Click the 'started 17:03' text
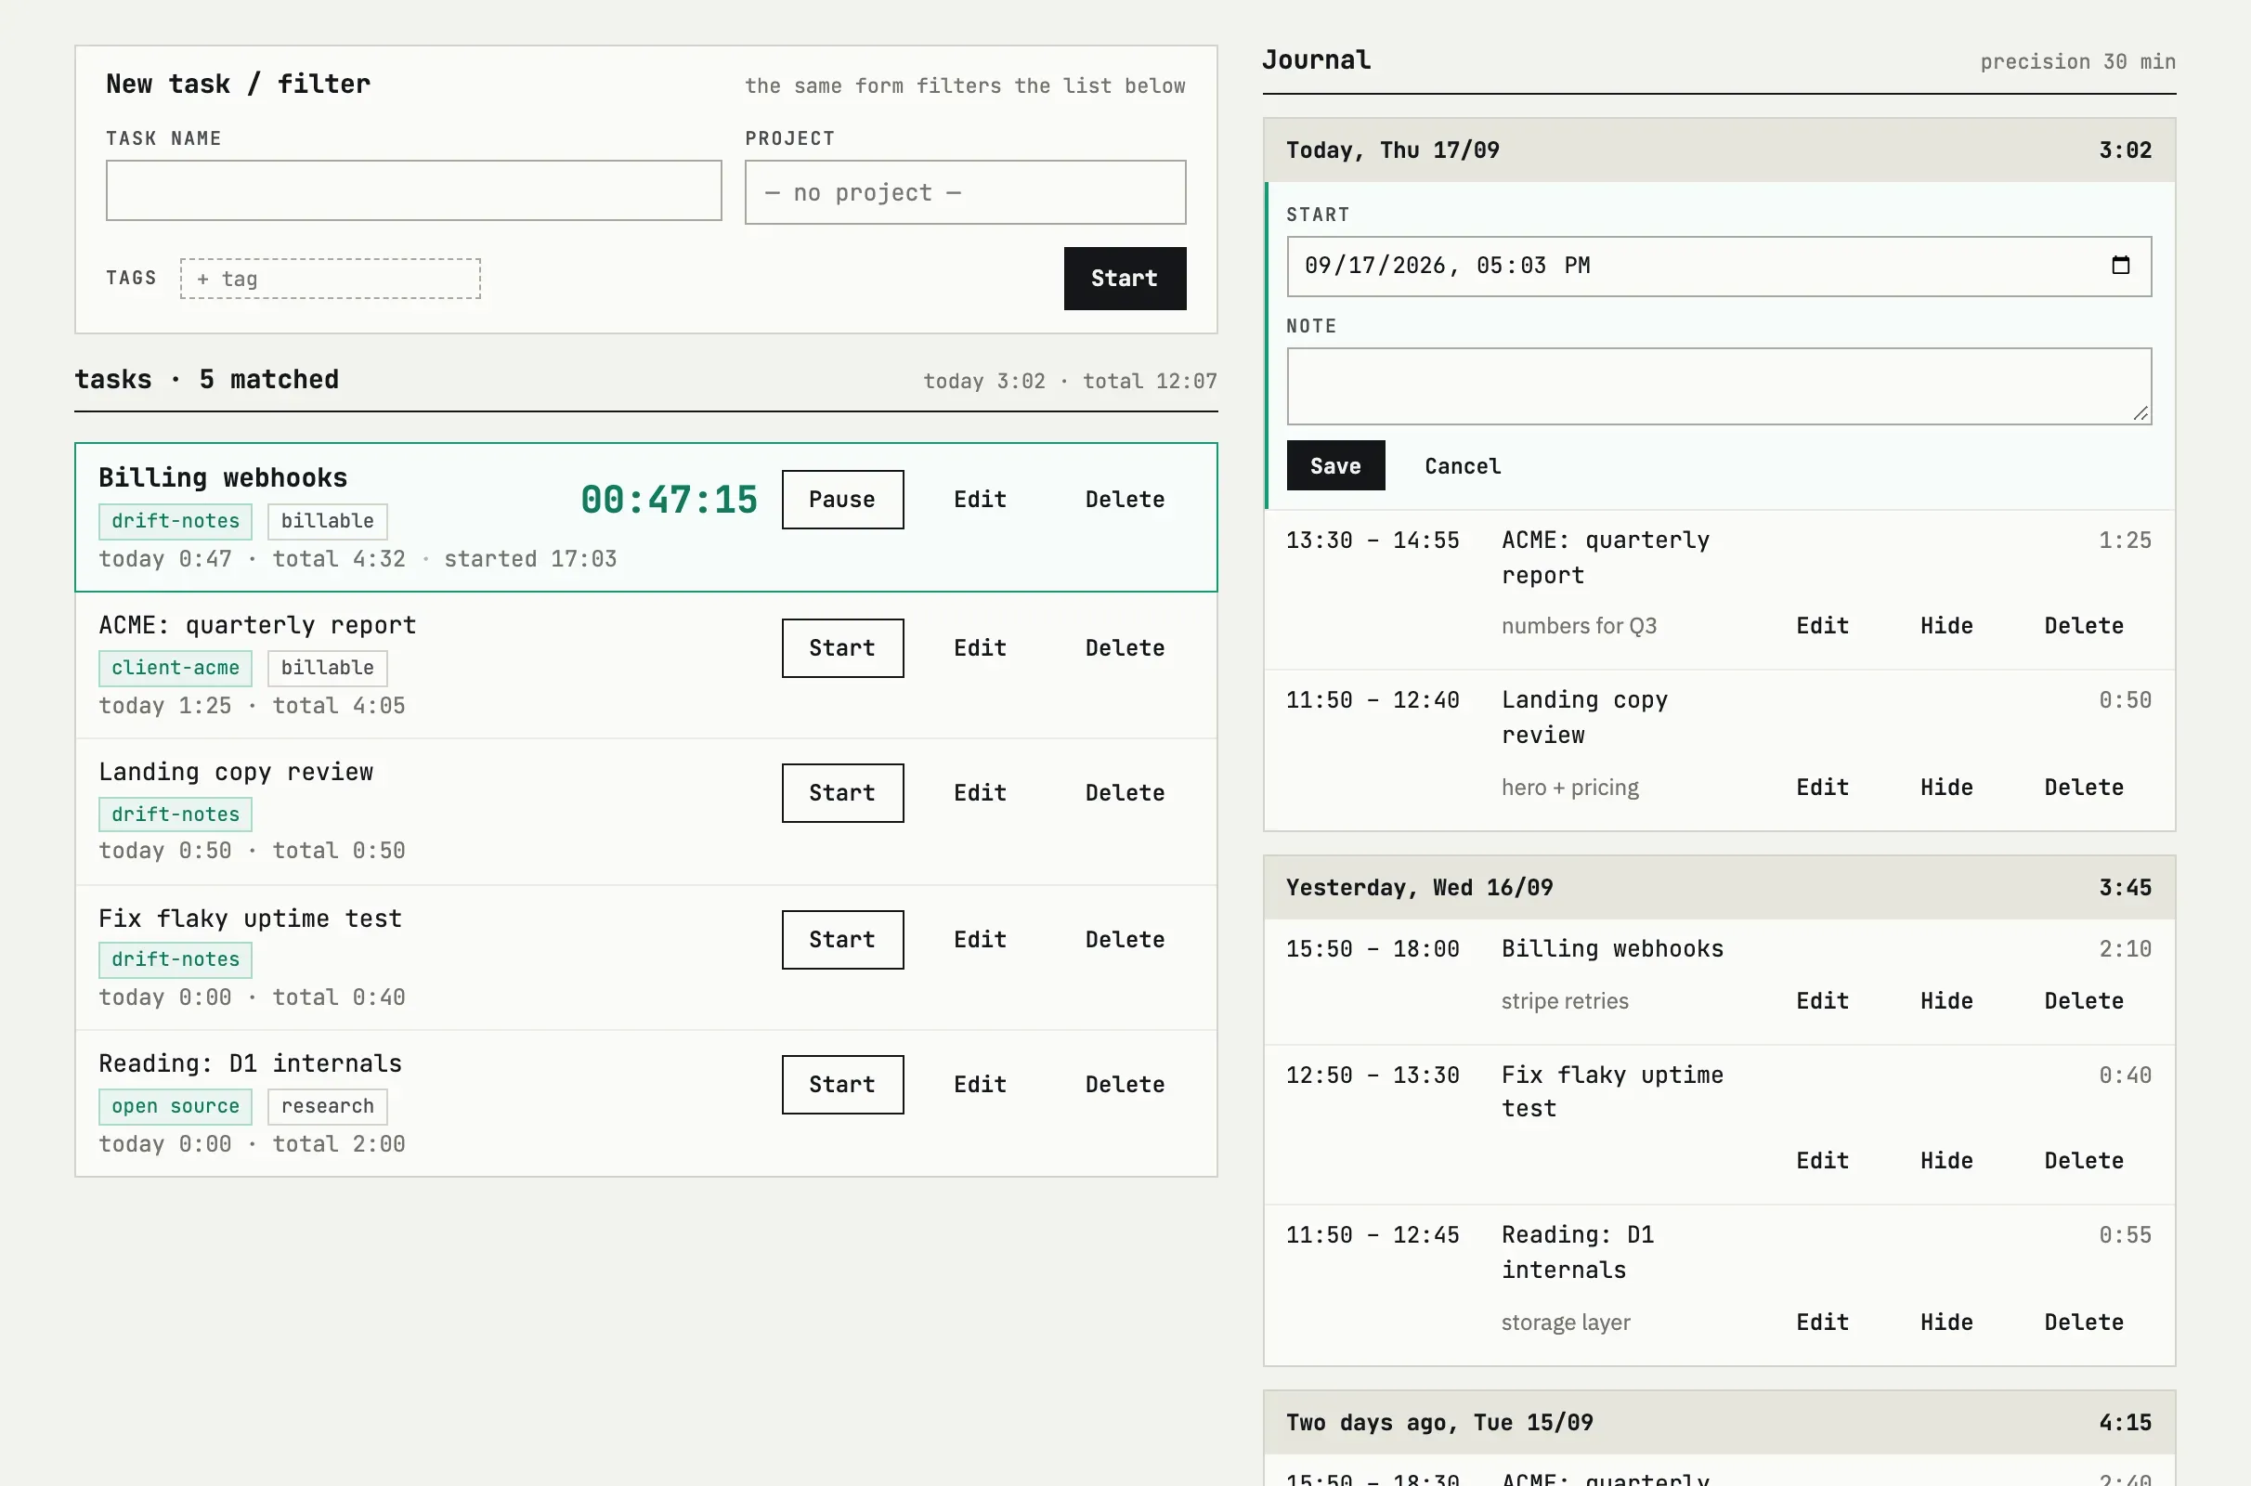 point(529,559)
